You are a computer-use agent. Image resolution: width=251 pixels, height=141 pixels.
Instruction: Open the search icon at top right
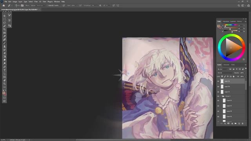point(239,5)
